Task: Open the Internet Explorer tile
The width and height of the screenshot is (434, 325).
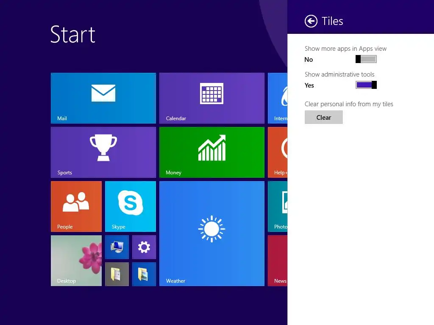Action: (278, 98)
